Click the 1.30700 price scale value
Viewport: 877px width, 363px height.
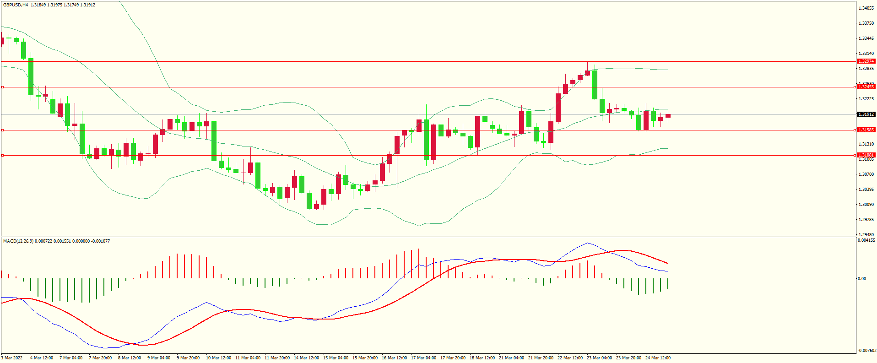coord(866,174)
